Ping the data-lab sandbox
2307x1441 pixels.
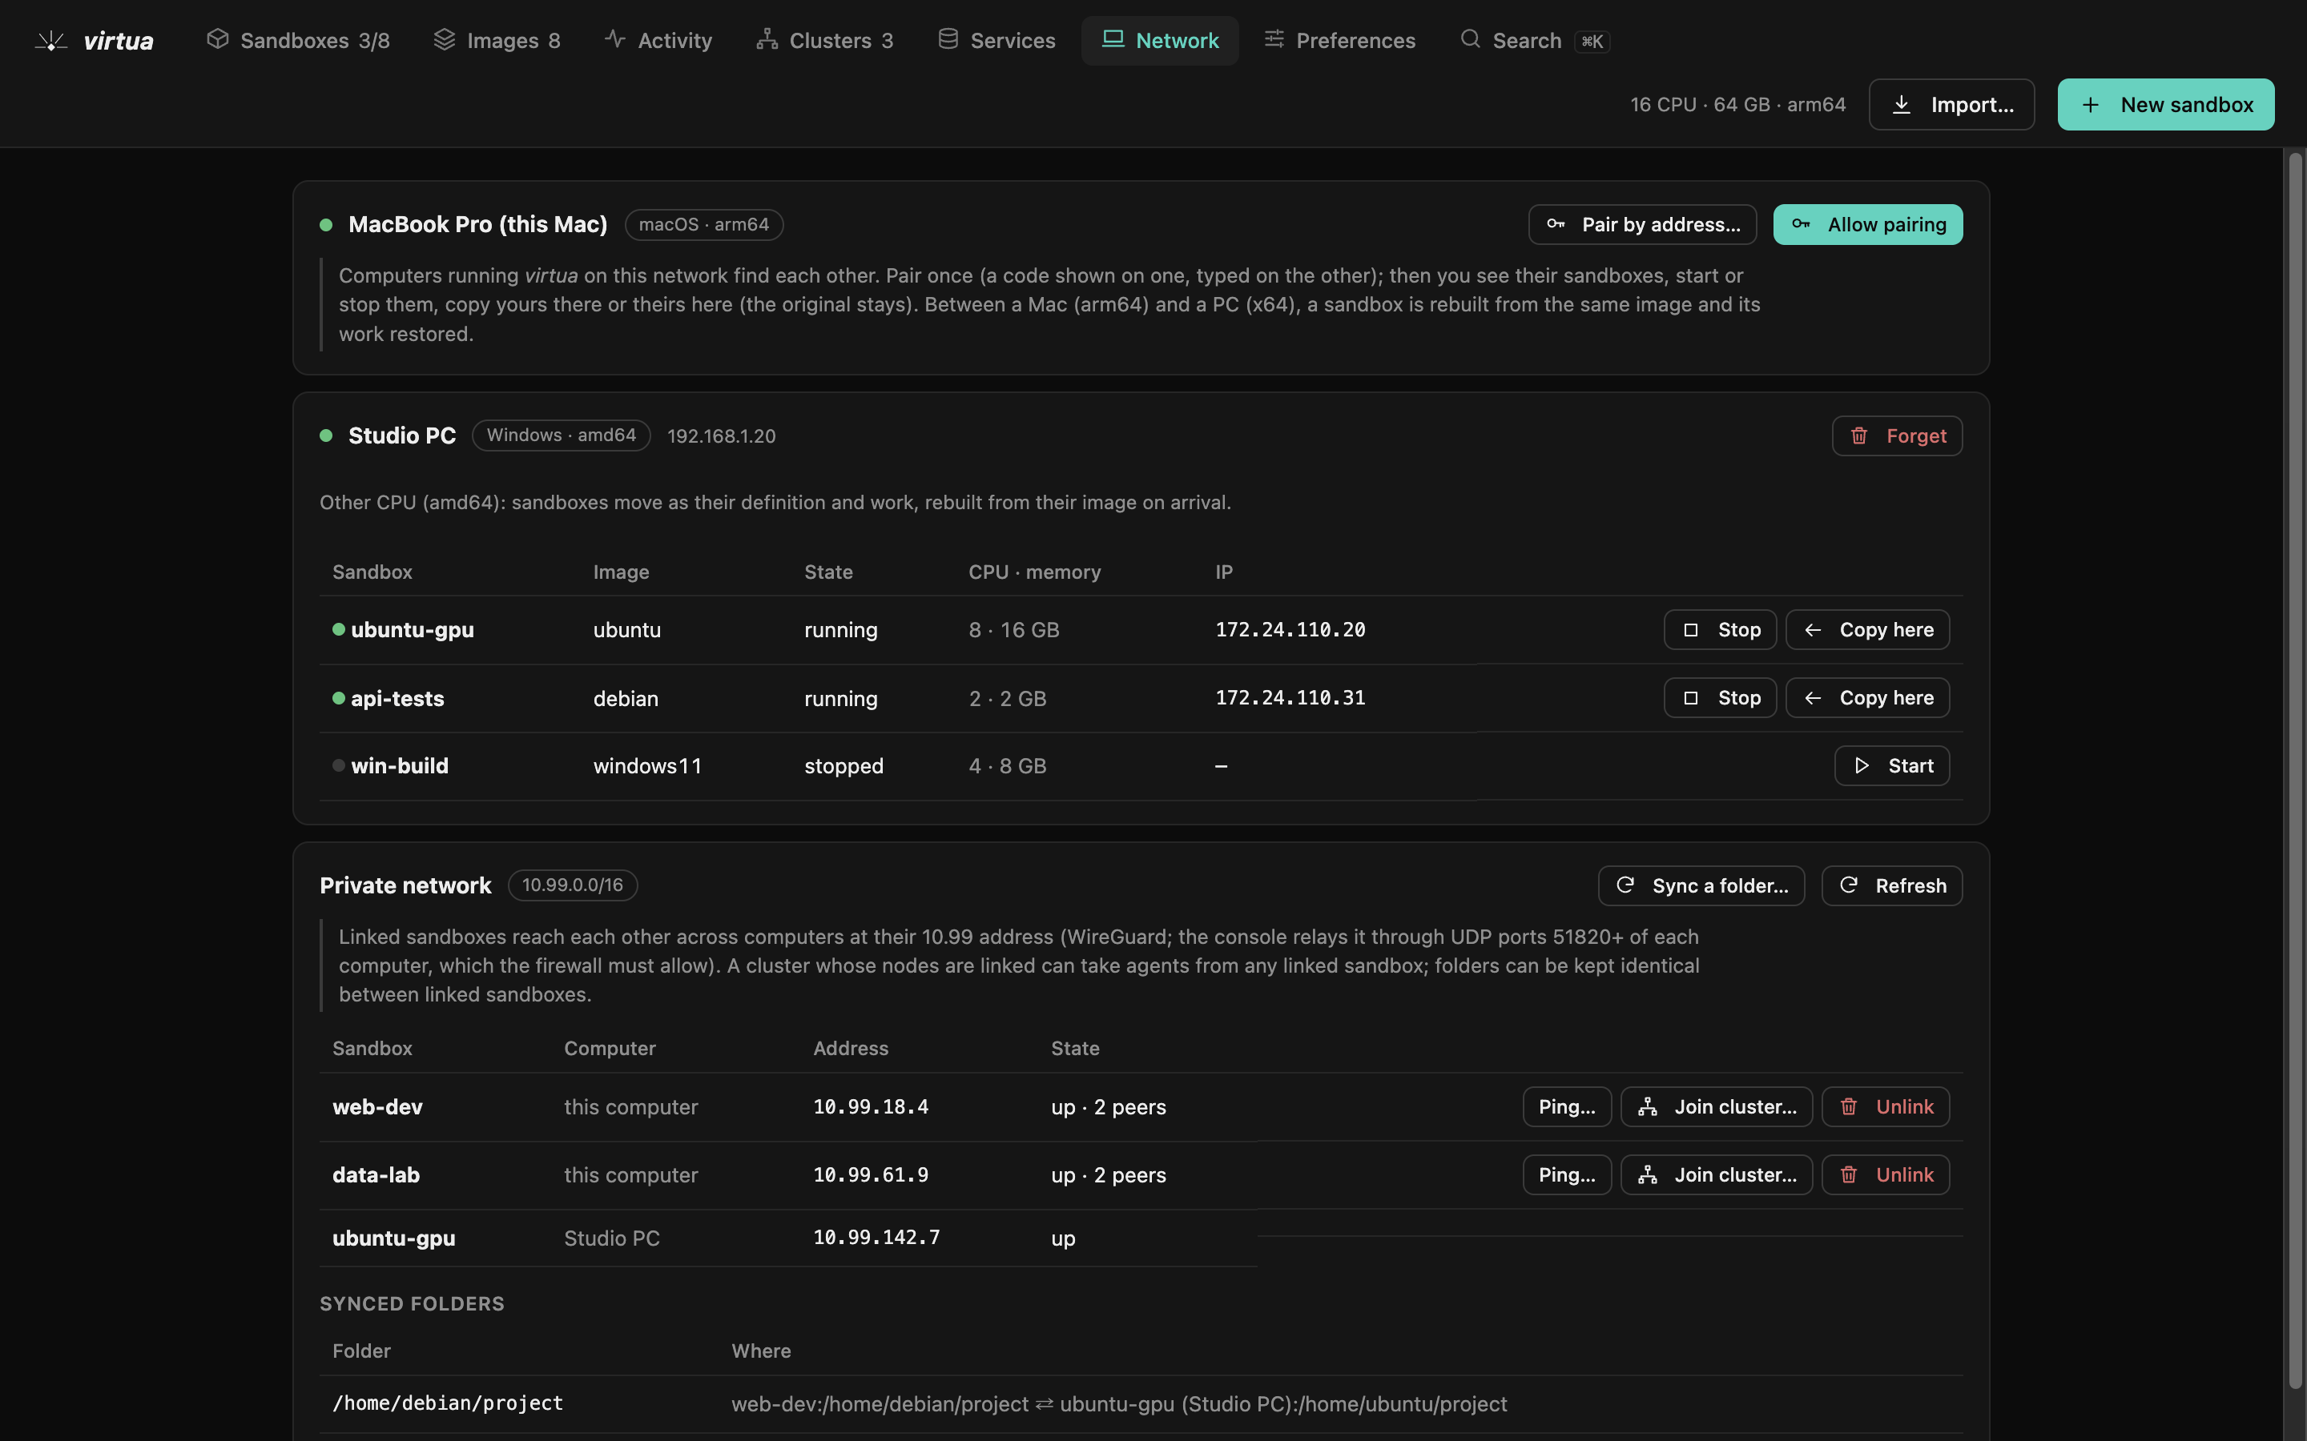(x=1566, y=1175)
